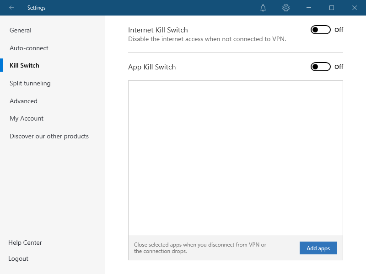Click the Add apps button
366x274 pixels.
coord(318,248)
